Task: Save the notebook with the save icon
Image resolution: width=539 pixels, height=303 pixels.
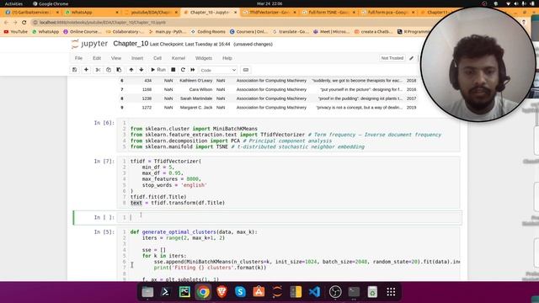Action: coord(75,70)
